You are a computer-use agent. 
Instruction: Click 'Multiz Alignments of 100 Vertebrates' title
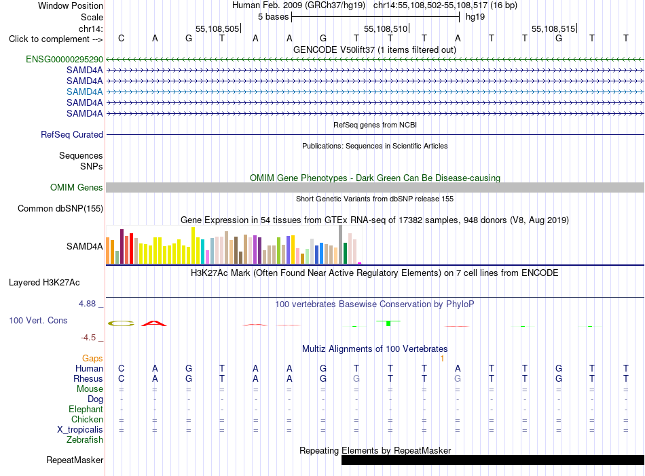coord(375,349)
